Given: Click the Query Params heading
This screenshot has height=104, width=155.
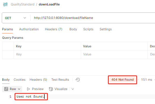Looking at the screenshot, I should click(x=13, y=38).
